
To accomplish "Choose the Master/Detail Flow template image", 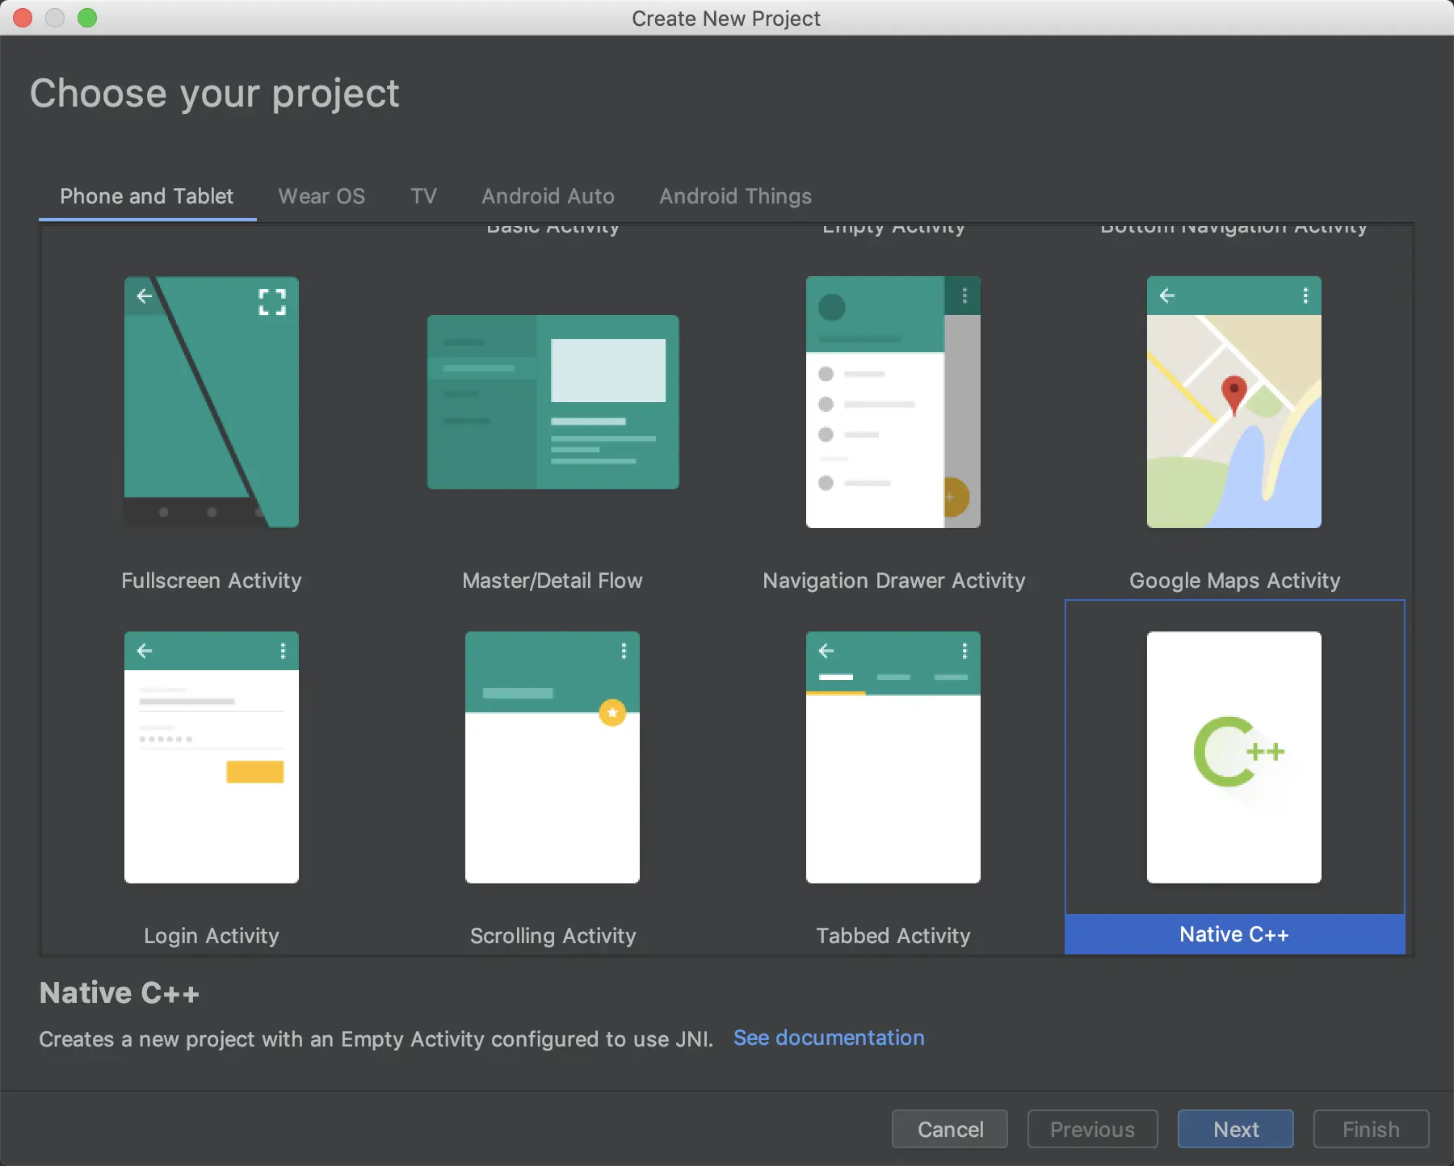I will pos(553,402).
